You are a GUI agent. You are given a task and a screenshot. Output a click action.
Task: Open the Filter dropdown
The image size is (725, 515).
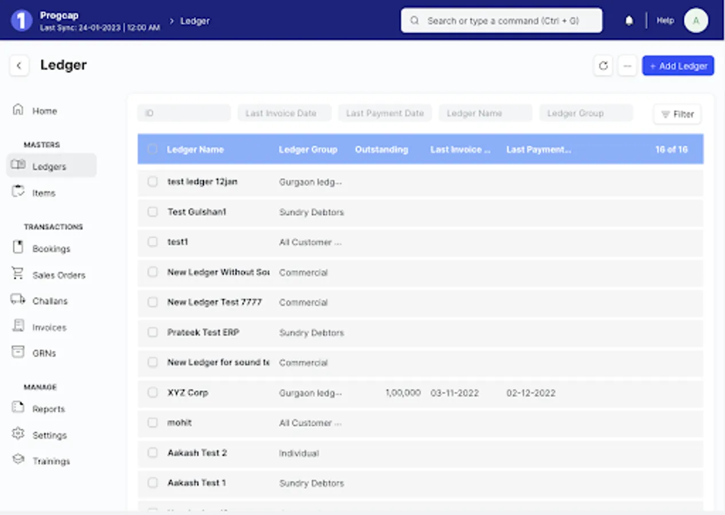[677, 114]
